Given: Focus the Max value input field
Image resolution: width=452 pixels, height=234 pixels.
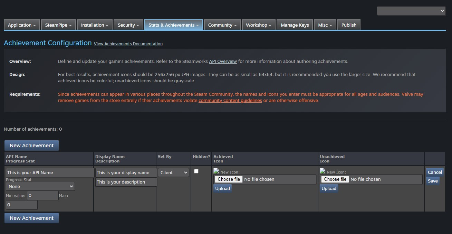Looking at the screenshot, I should point(22,205).
